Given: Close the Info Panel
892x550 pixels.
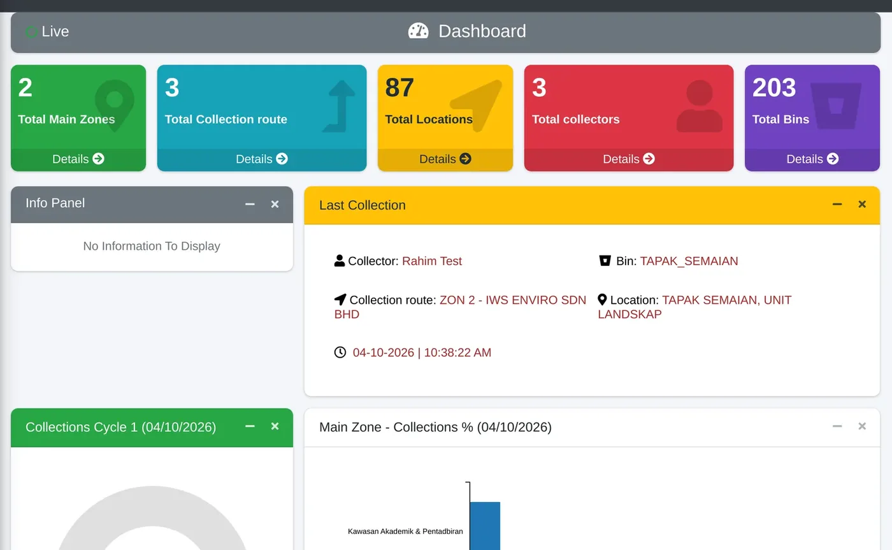Looking at the screenshot, I should pos(275,204).
